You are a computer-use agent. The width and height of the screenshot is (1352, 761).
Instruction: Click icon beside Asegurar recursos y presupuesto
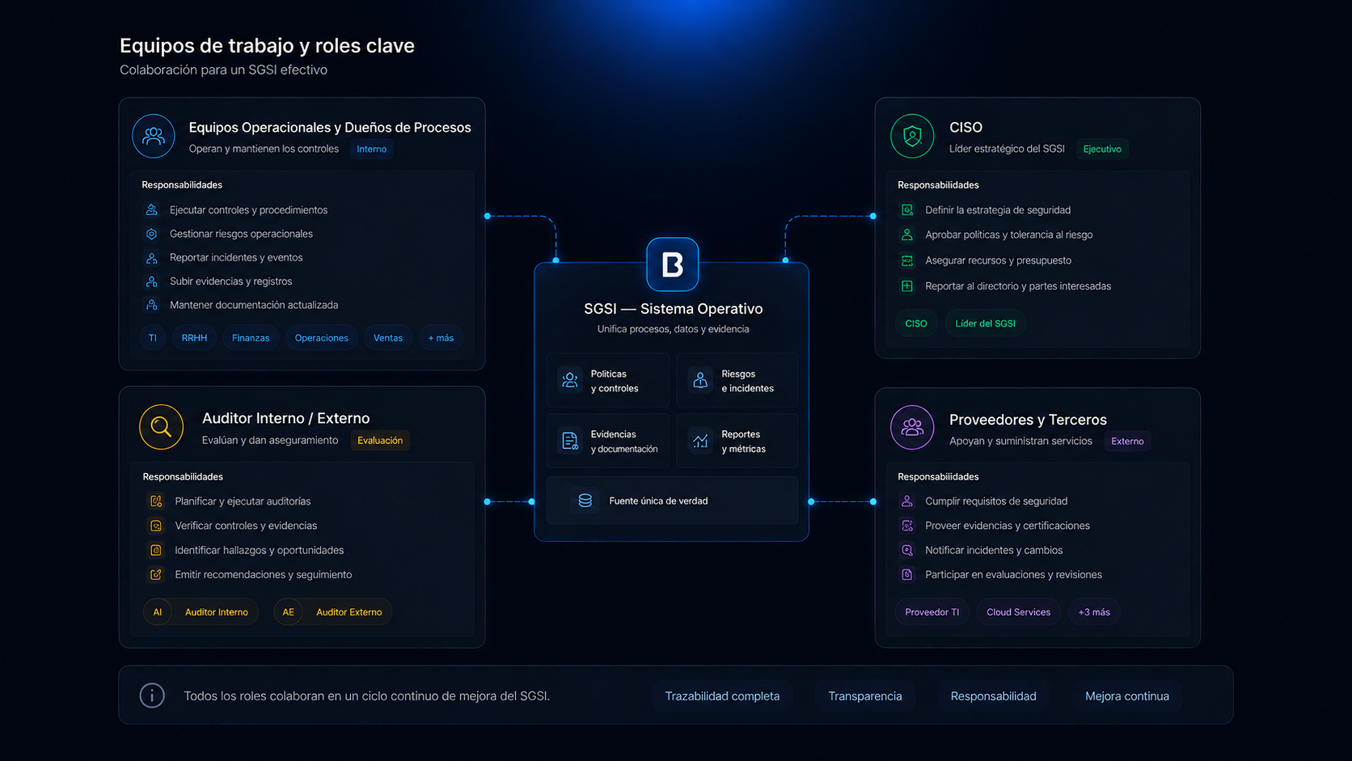pyautogui.click(x=907, y=260)
